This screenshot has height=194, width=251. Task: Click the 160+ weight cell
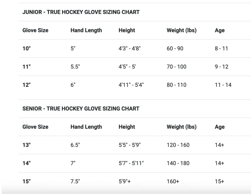click(x=173, y=181)
